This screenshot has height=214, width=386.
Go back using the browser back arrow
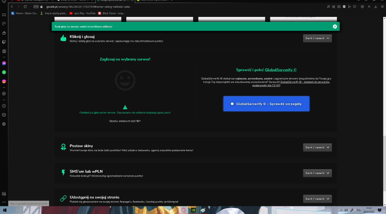(x=12, y=7)
